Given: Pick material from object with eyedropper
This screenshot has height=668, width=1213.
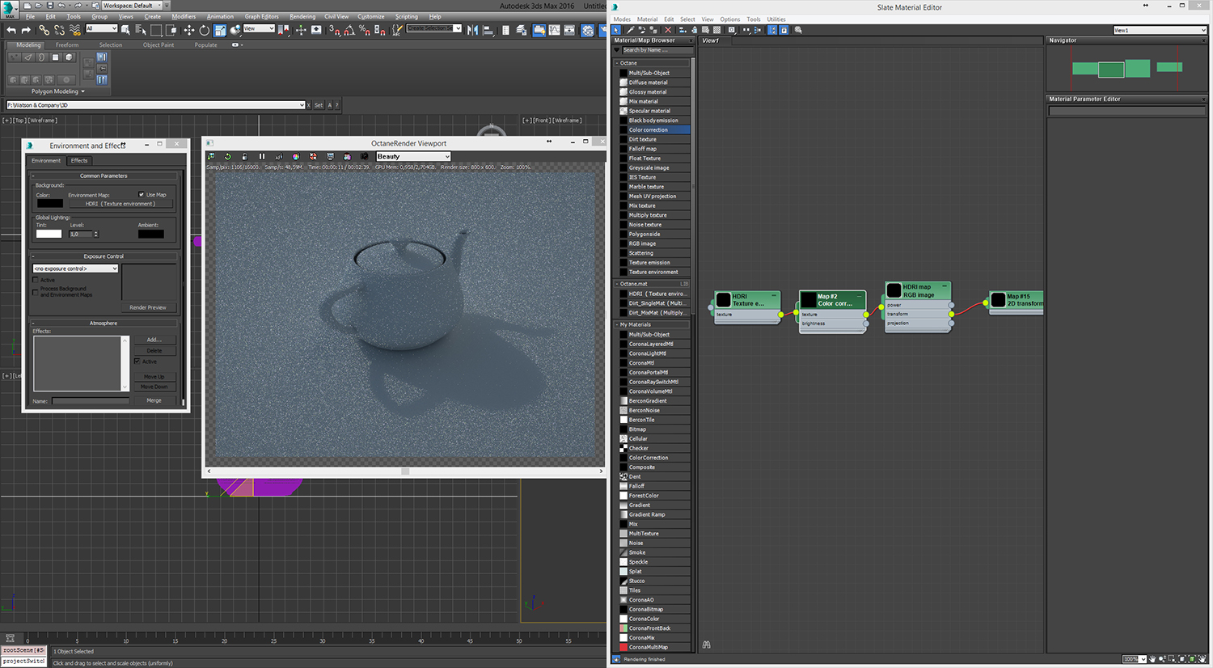Looking at the screenshot, I should (630, 30).
